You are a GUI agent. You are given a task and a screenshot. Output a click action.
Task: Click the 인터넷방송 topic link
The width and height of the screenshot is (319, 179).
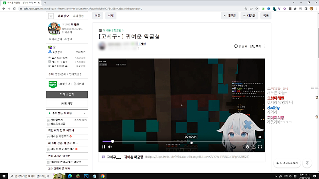[x=75, y=74]
